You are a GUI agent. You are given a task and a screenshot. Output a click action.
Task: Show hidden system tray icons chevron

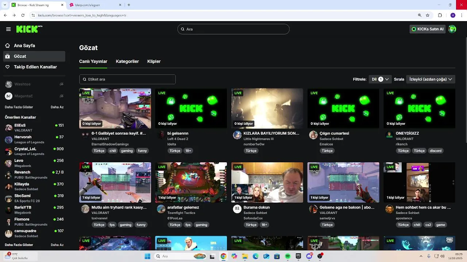pos(421,256)
